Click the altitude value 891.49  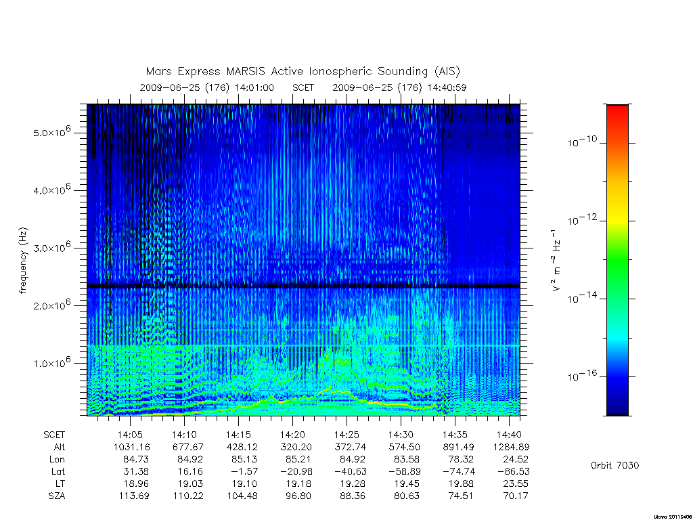point(458,447)
